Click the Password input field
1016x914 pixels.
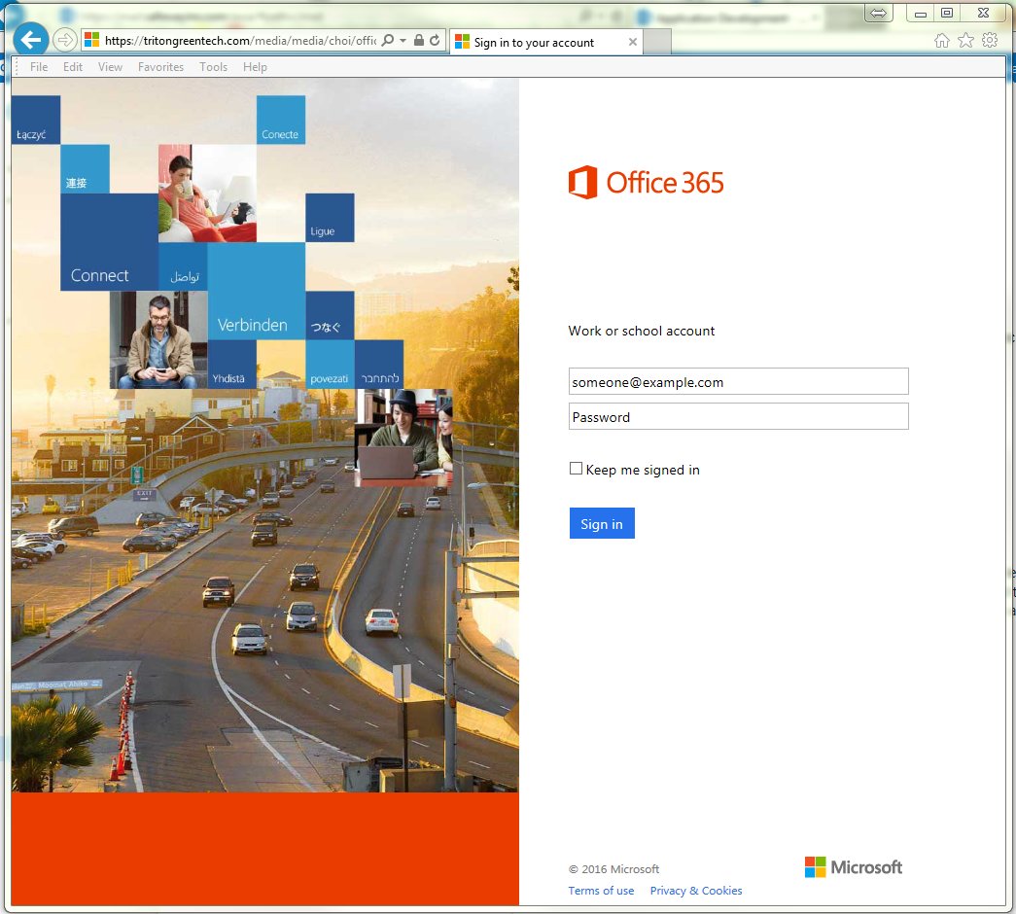coord(739,416)
